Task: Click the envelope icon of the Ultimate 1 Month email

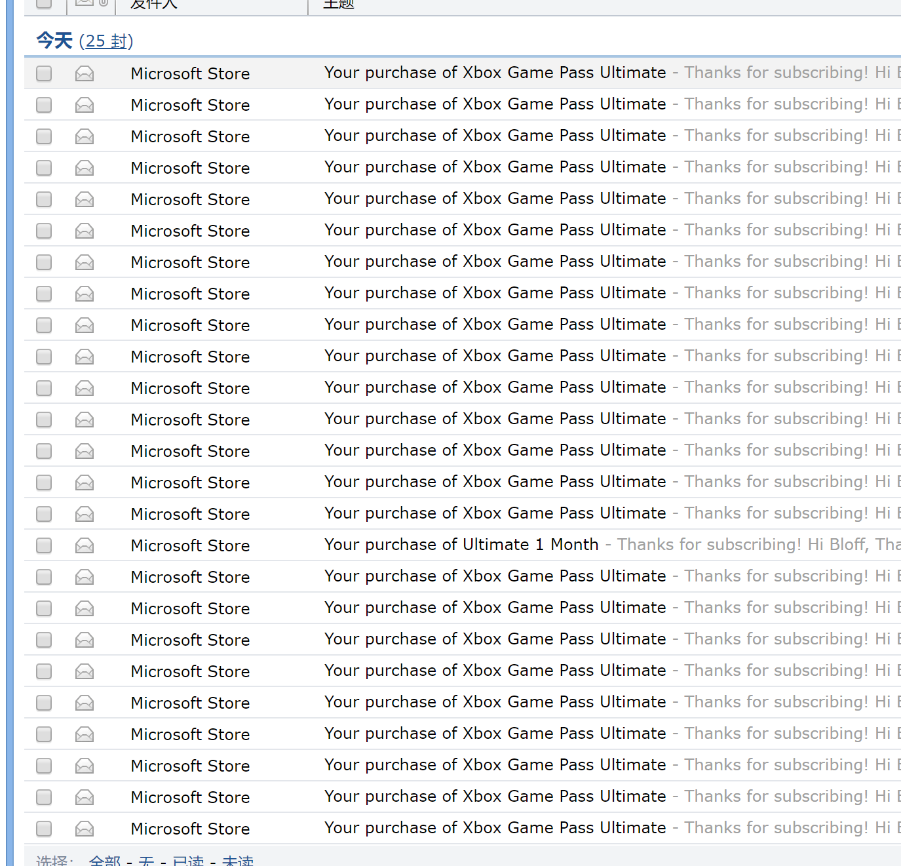Action: coord(85,545)
